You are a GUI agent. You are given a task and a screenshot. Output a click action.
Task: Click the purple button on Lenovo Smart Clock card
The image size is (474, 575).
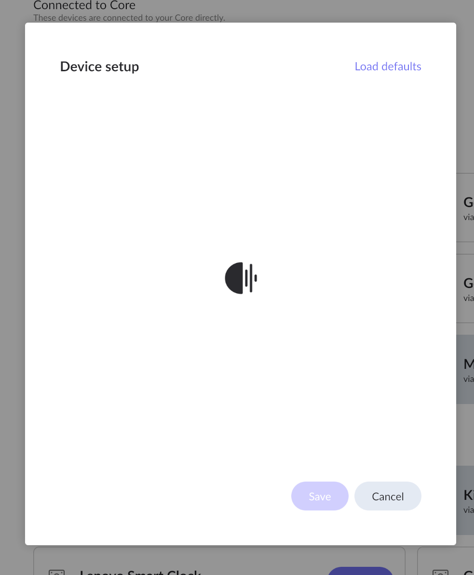point(360,571)
